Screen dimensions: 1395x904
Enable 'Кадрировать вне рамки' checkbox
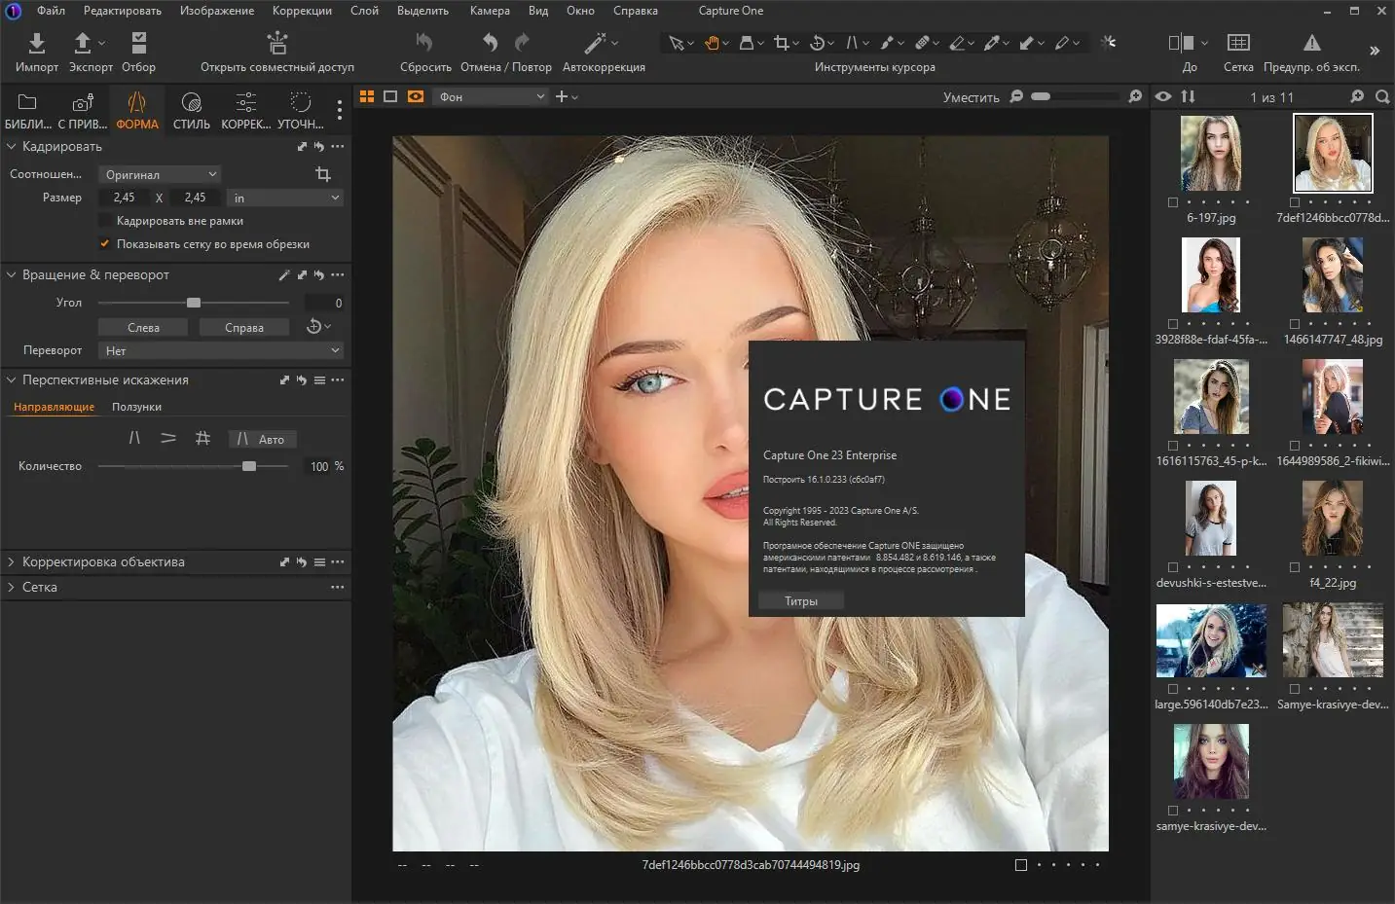pyautogui.click(x=106, y=220)
